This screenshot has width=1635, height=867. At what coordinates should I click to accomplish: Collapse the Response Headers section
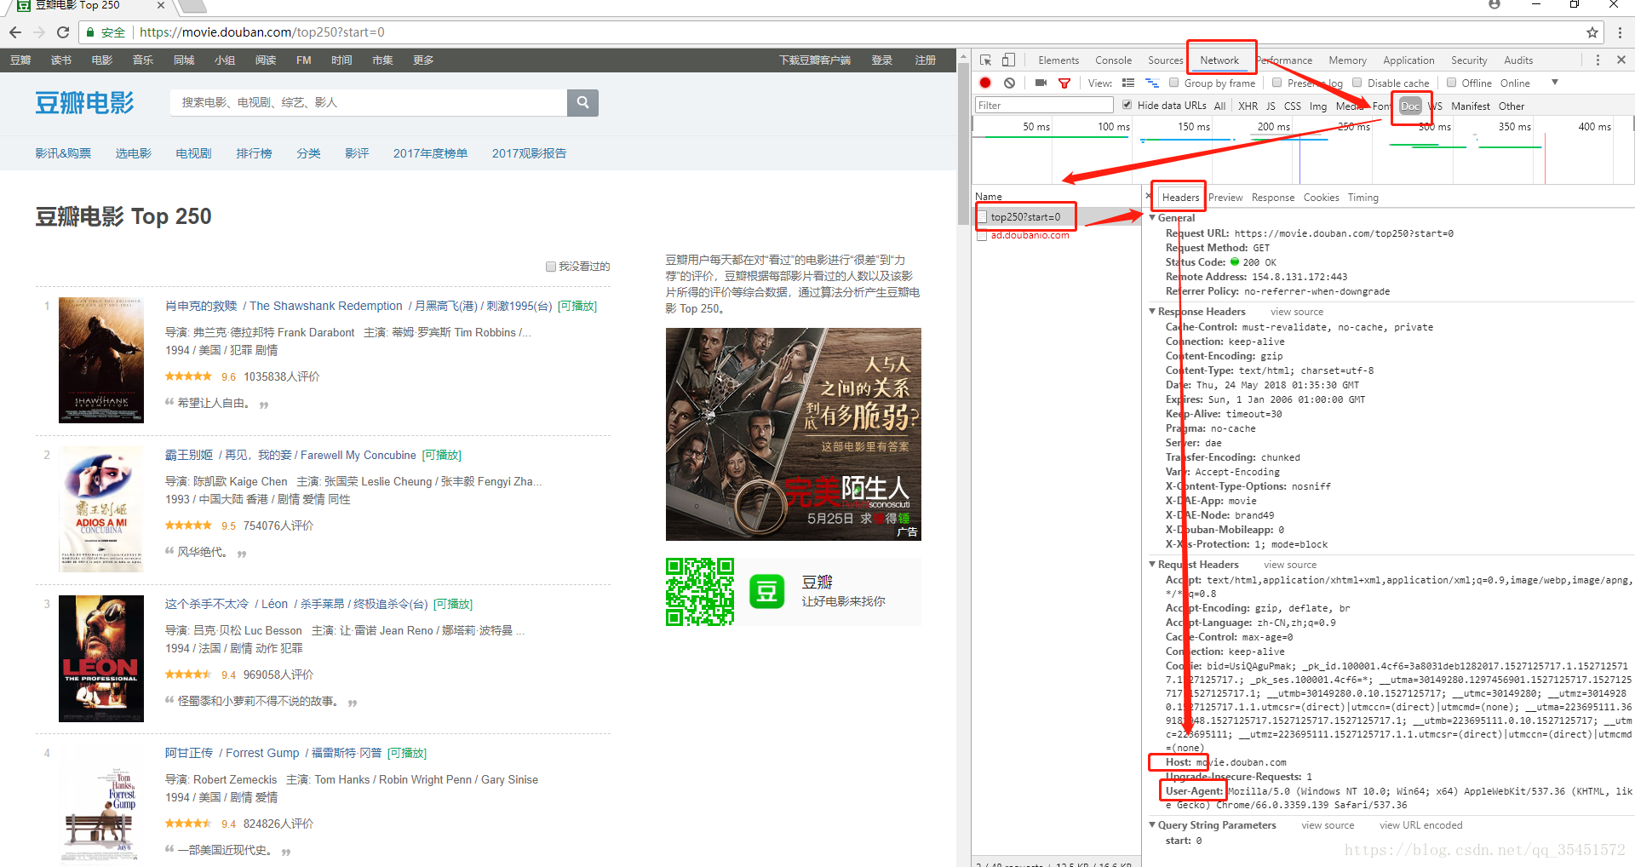coord(1152,312)
